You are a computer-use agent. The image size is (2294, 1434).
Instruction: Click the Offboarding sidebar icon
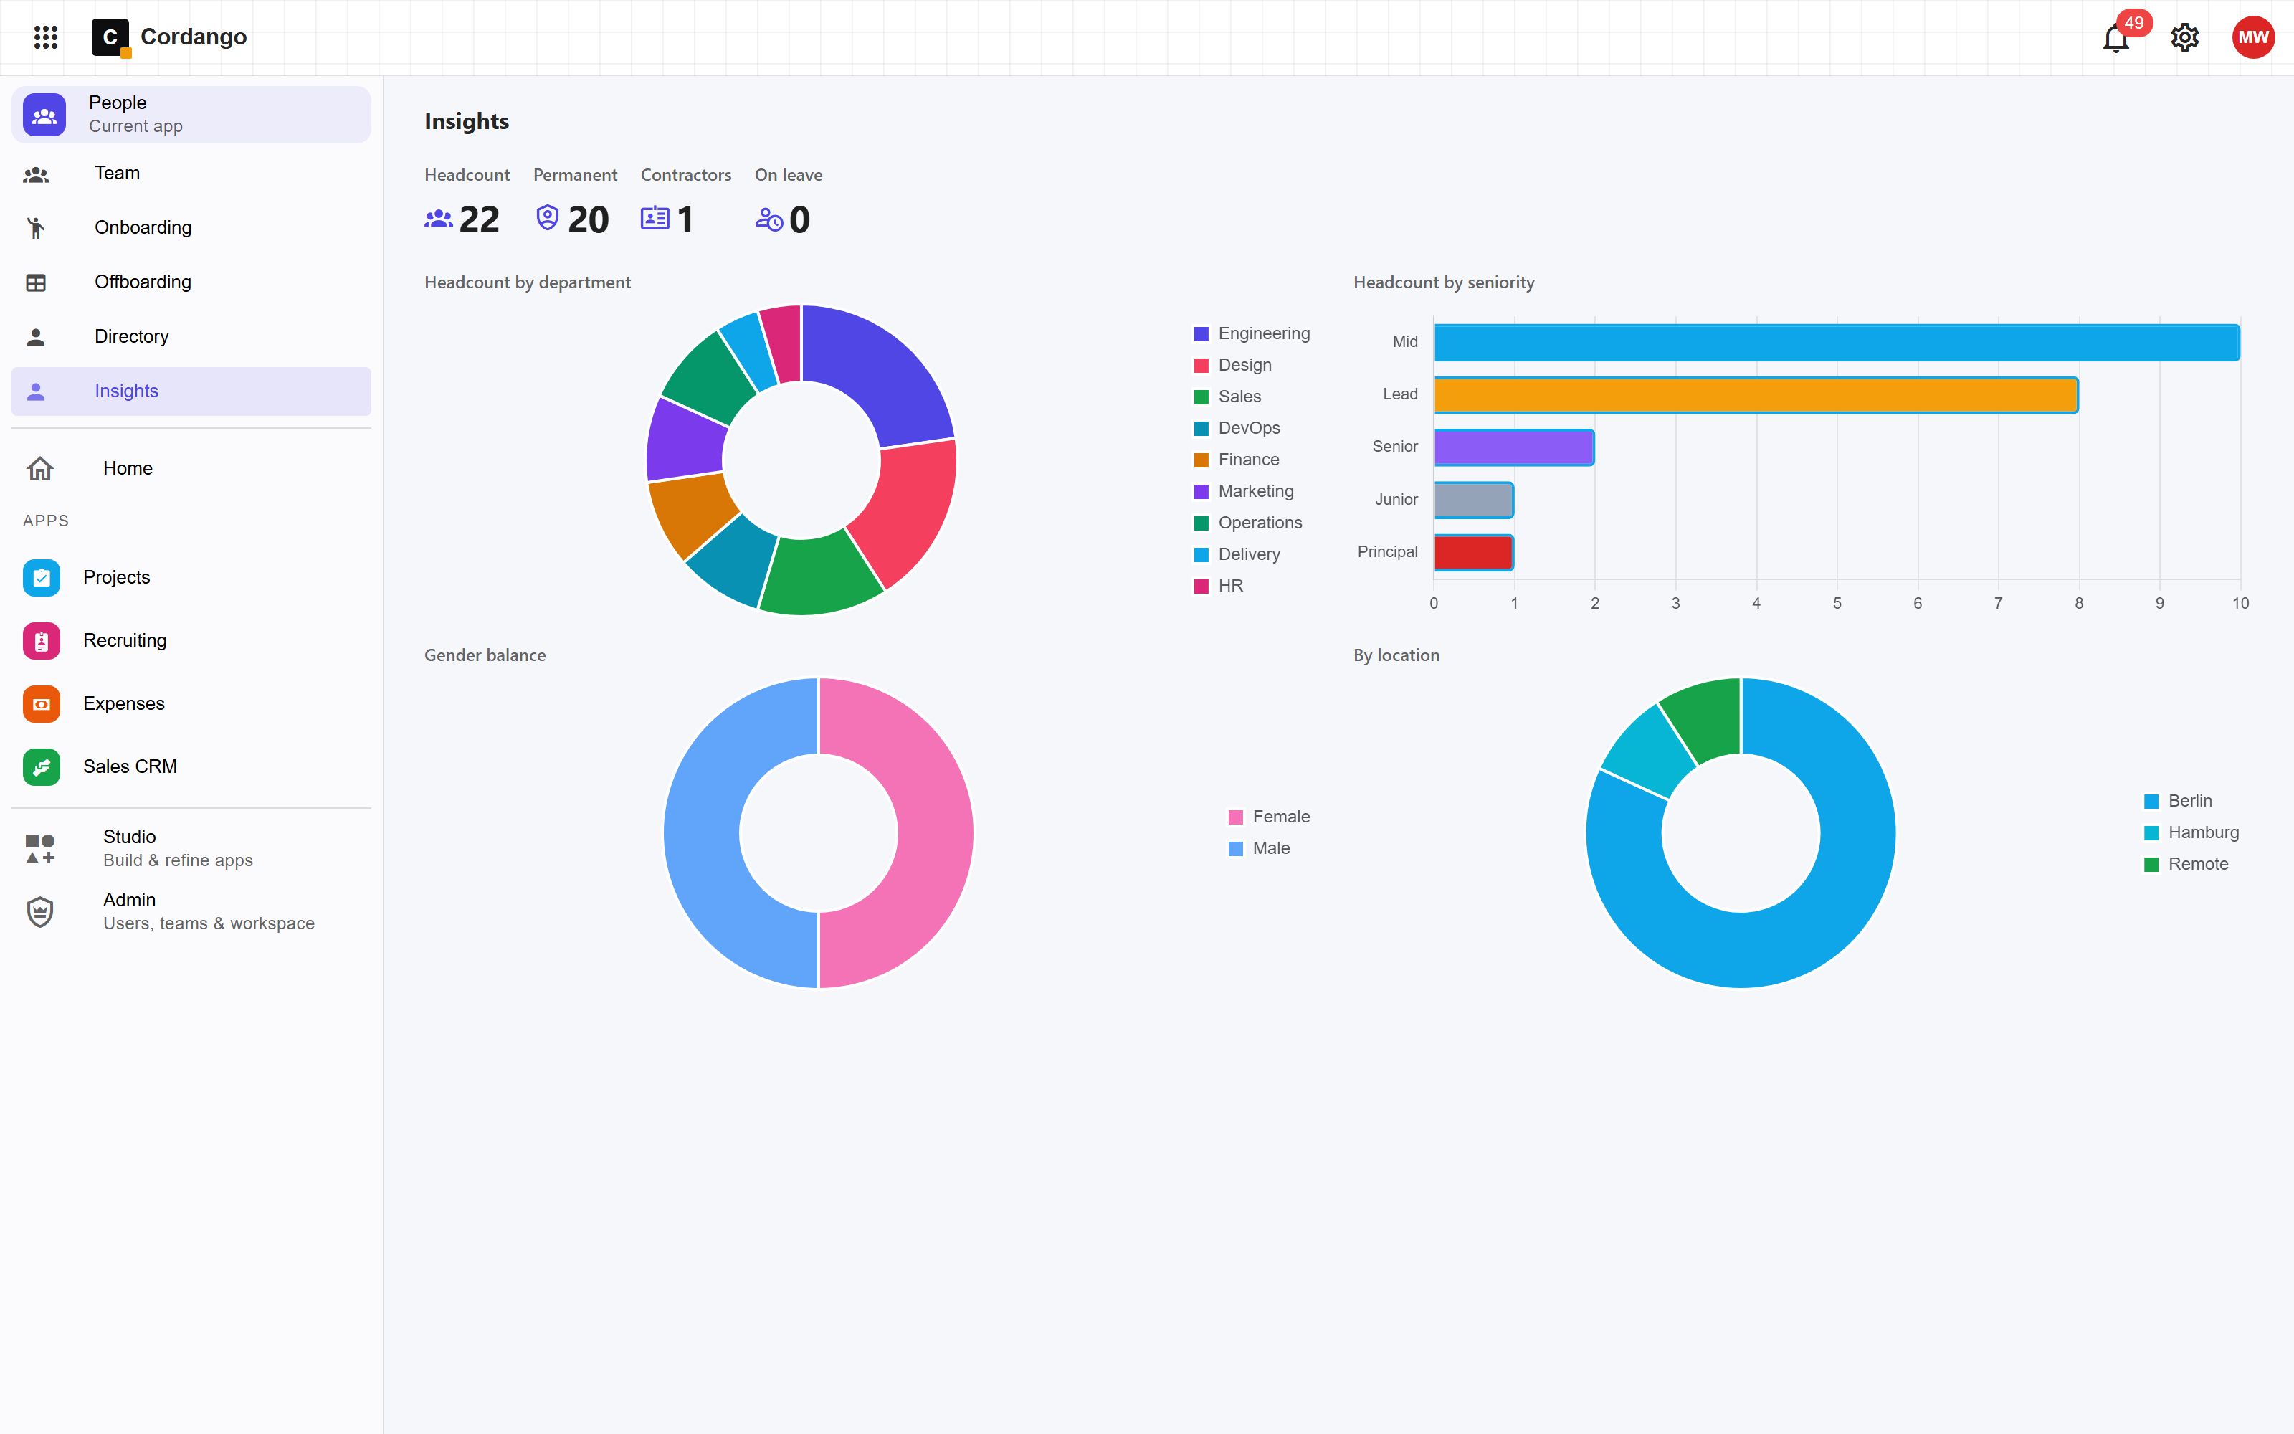tap(36, 282)
